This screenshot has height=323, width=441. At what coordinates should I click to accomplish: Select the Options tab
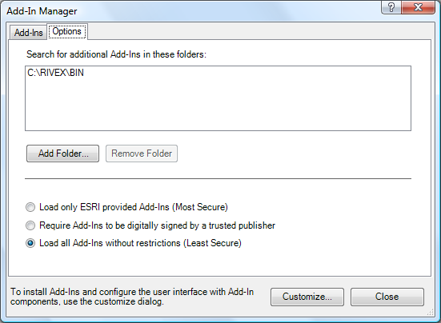click(x=67, y=31)
